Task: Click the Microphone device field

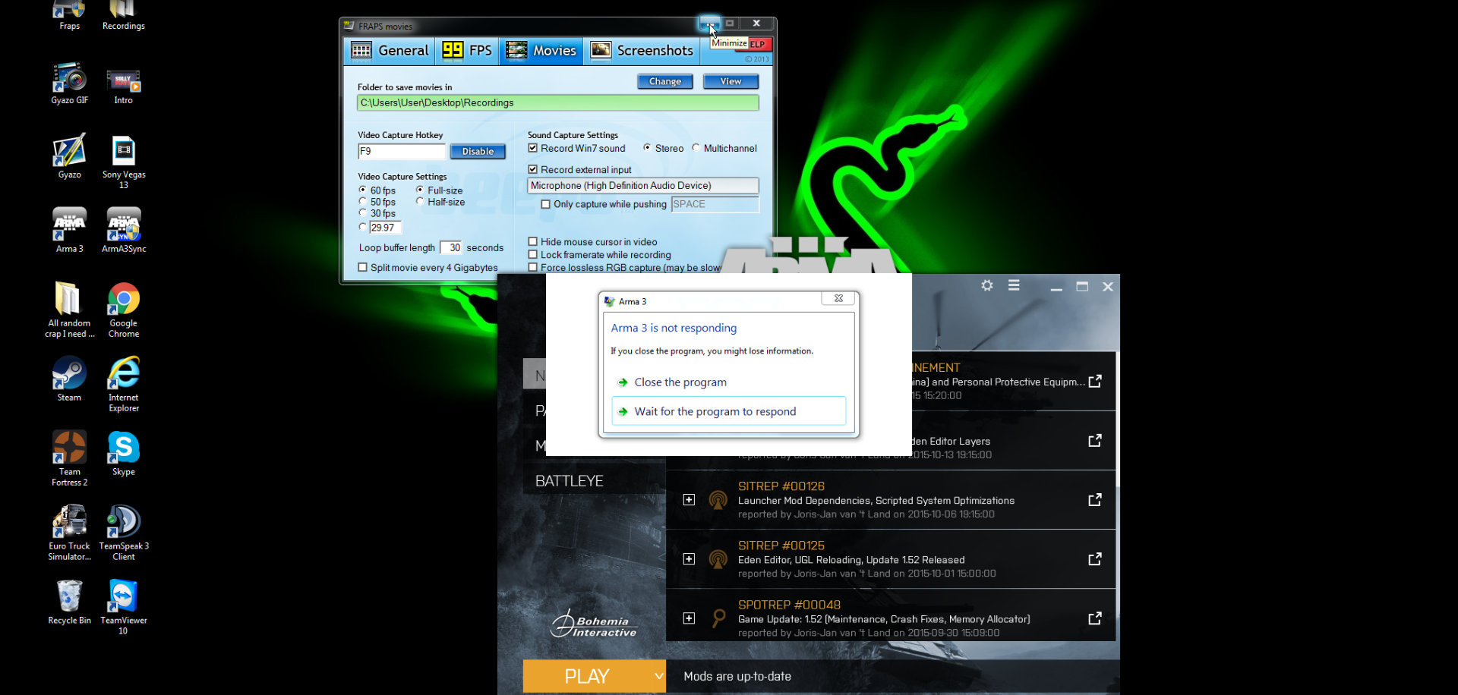Action: [x=643, y=186]
